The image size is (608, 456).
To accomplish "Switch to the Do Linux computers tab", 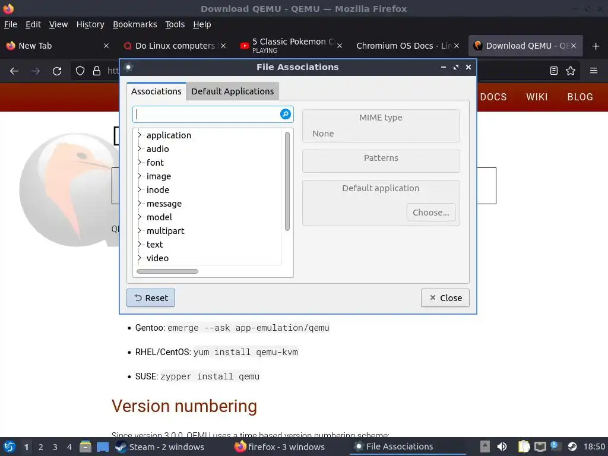I will tap(175, 46).
